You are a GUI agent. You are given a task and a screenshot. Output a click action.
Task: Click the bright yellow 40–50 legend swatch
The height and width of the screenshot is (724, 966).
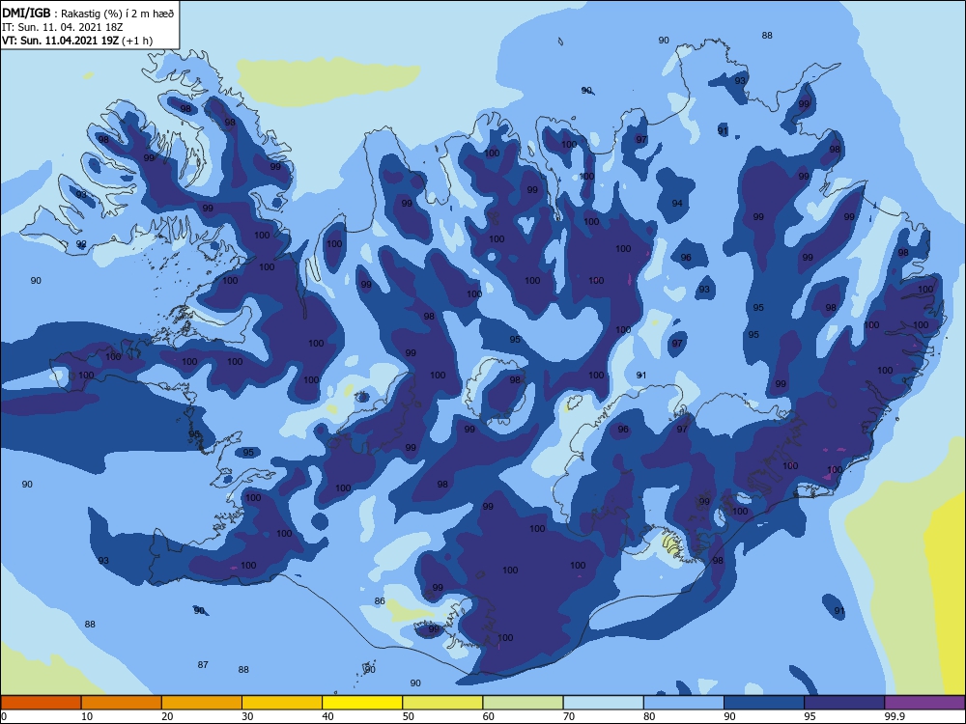[362, 703]
